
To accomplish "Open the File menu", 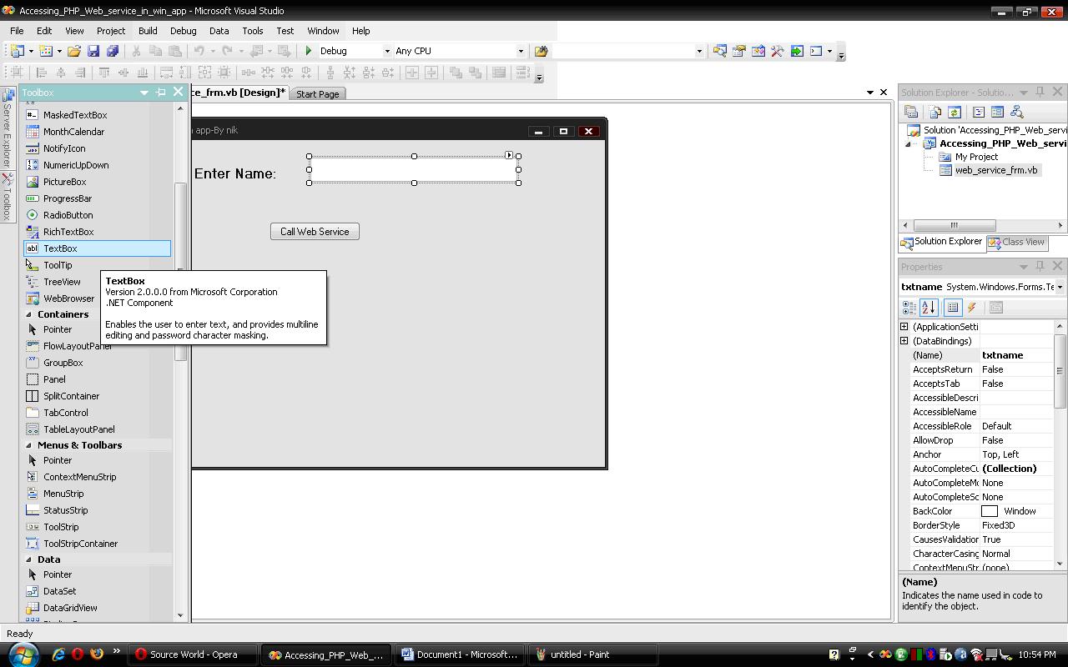I will (x=17, y=31).
